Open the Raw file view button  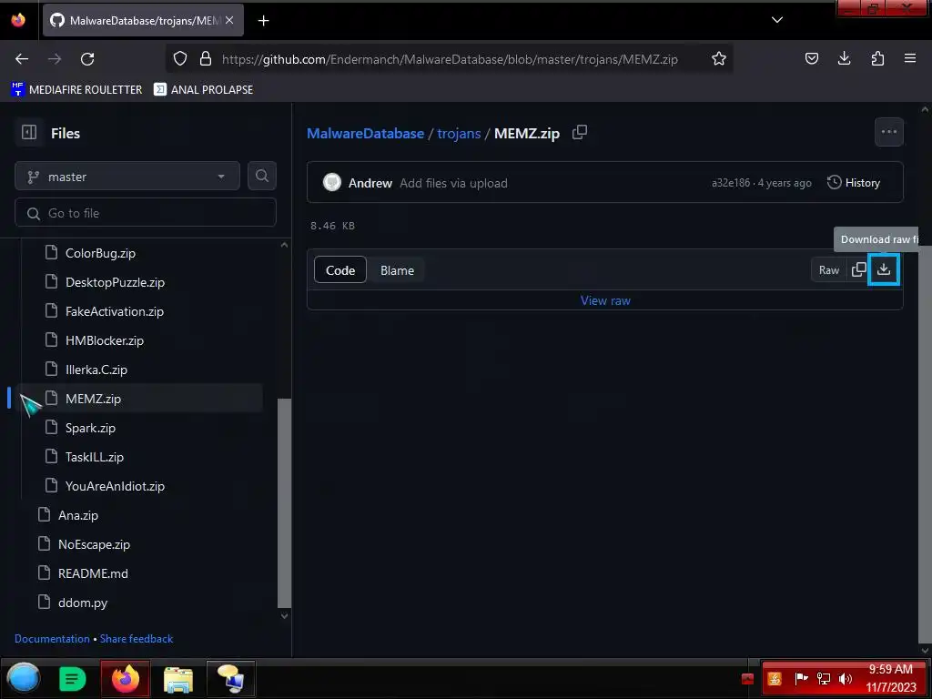(x=828, y=269)
